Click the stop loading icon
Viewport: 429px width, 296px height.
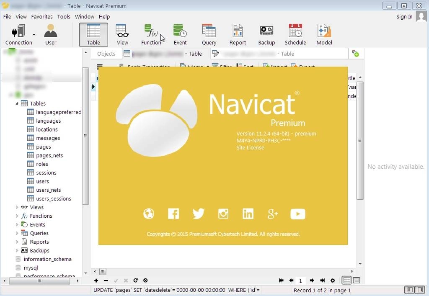(x=145, y=281)
